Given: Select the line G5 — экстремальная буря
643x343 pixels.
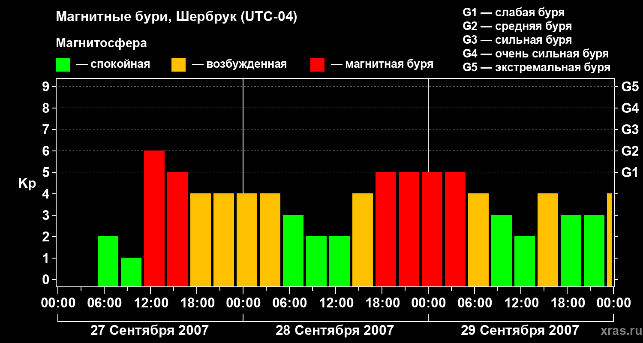Looking at the screenshot, I should click(x=536, y=67).
